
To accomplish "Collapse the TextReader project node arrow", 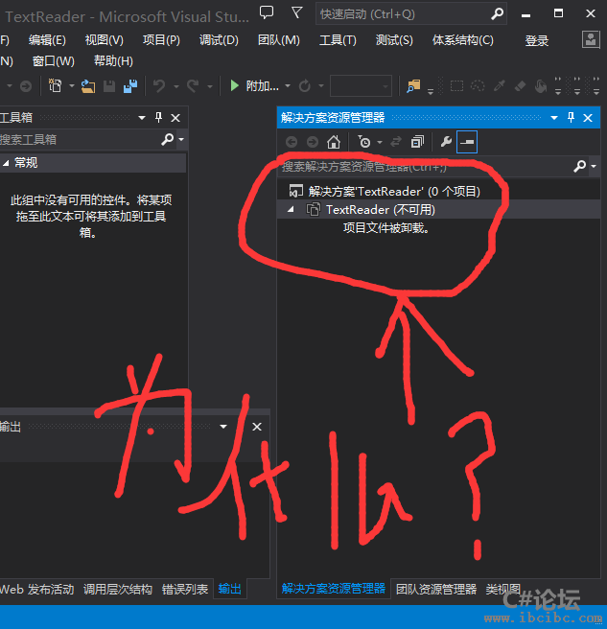I will click(x=291, y=209).
